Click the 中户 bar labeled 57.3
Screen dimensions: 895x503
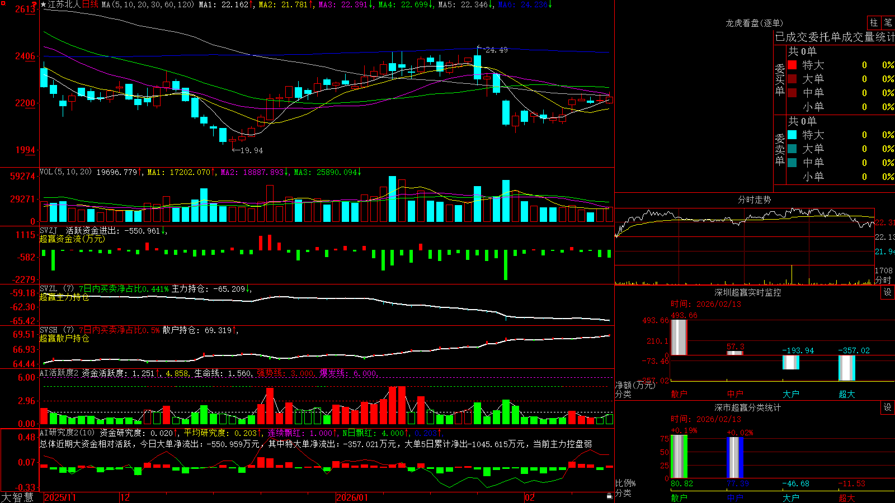tap(734, 353)
